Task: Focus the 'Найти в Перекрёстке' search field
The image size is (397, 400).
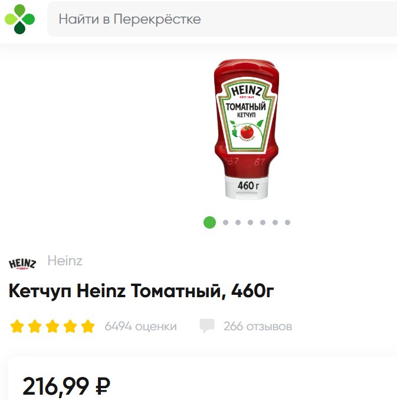Action: (222, 19)
